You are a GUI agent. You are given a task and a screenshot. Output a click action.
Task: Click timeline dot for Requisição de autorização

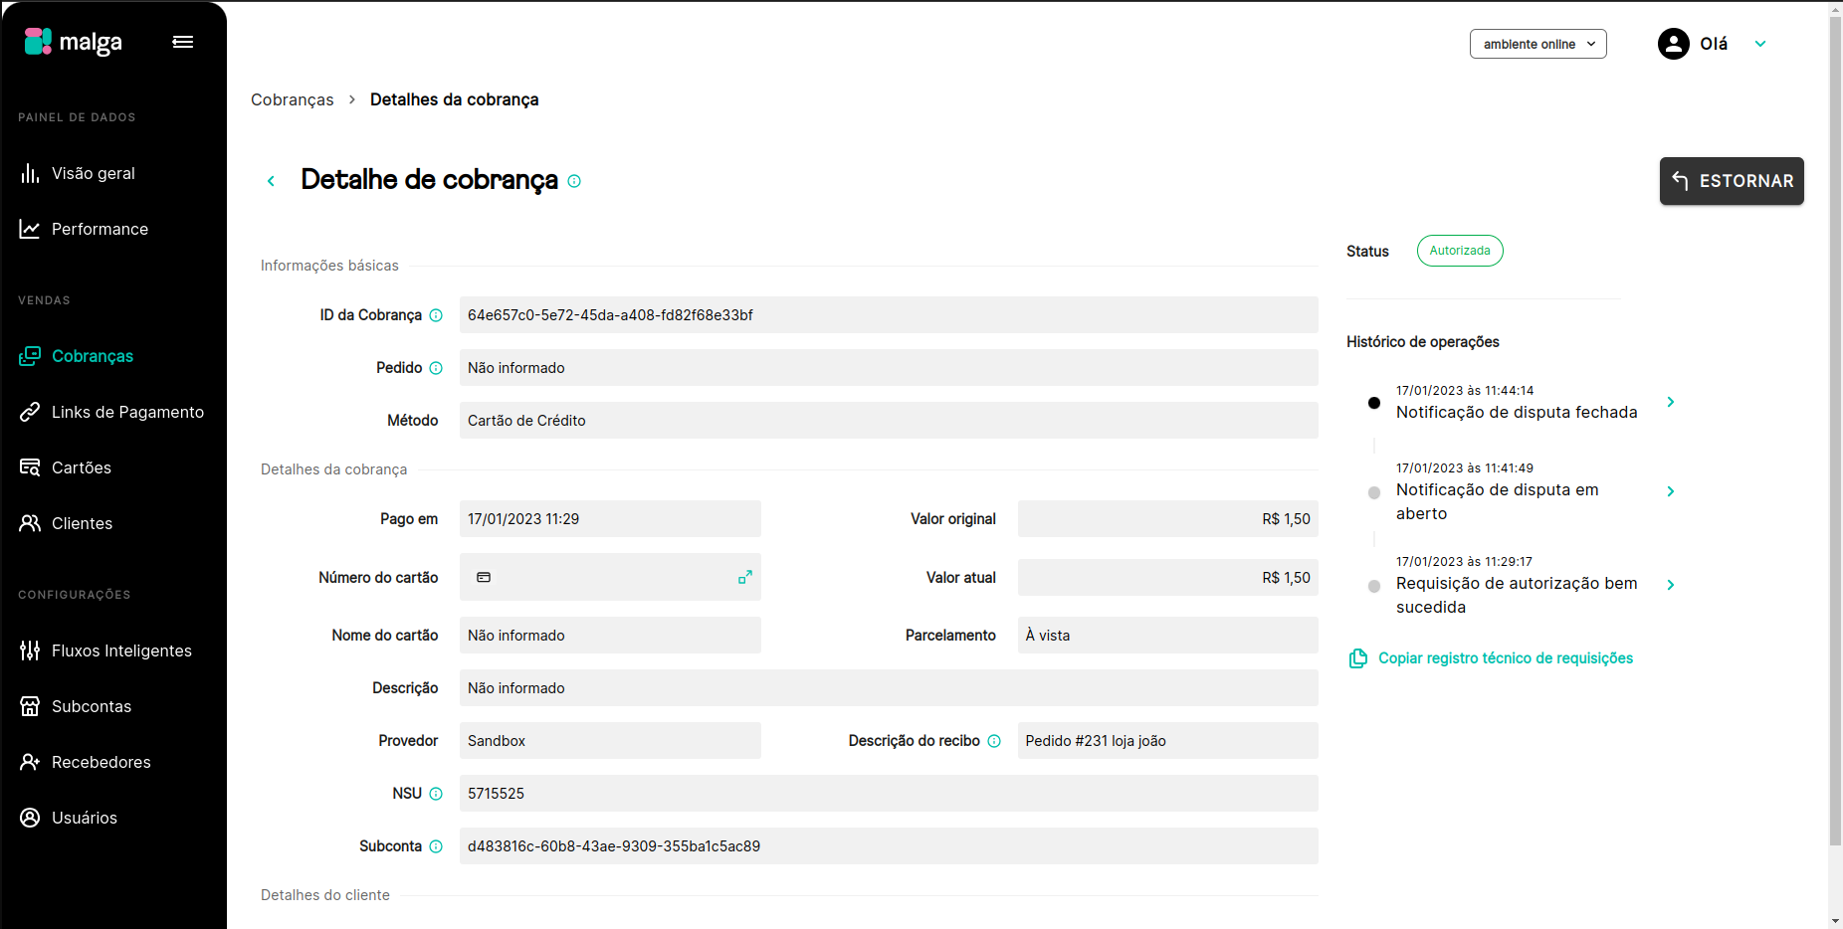tap(1374, 586)
